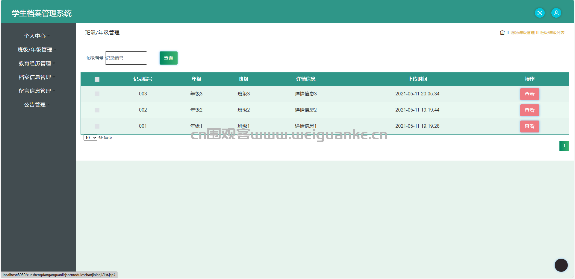Focus the 记录编号 search input
Image resolution: width=575 pixels, height=279 pixels.
point(126,58)
